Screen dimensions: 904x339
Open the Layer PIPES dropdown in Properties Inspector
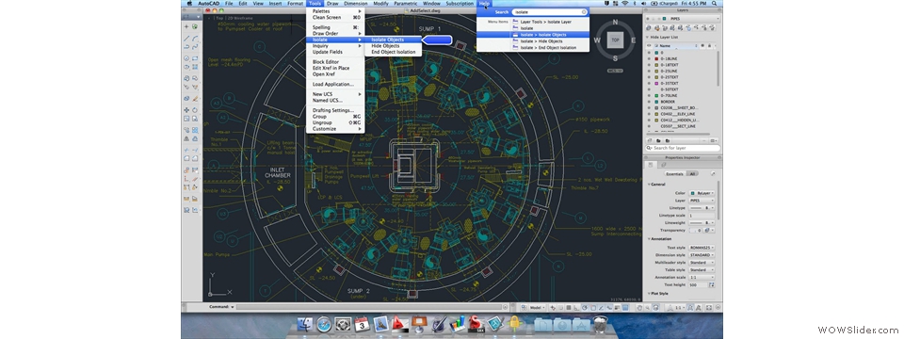point(702,200)
